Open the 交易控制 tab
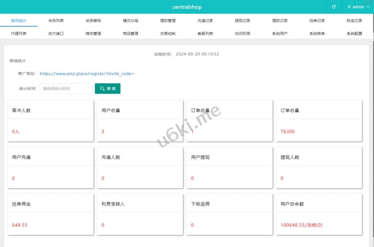The height and width of the screenshot is (247, 374). [168, 34]
